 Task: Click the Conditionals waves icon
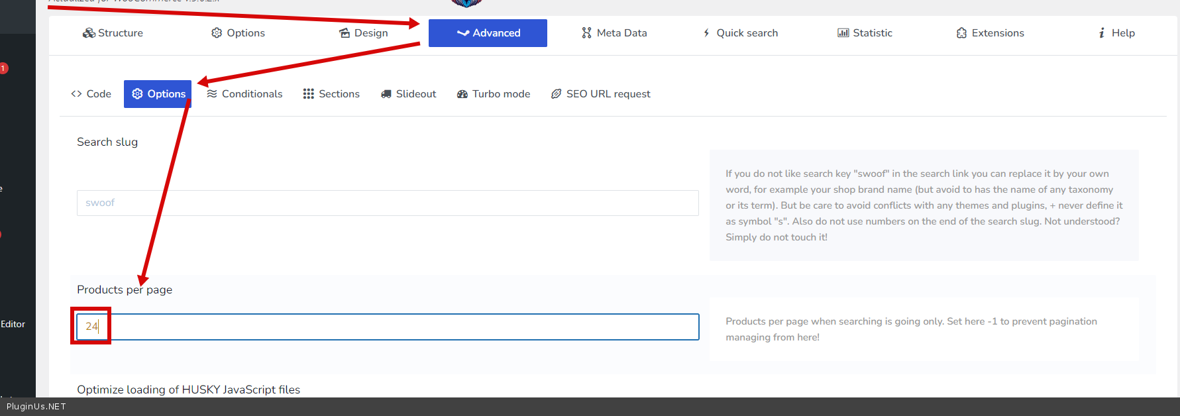(212, 94)
